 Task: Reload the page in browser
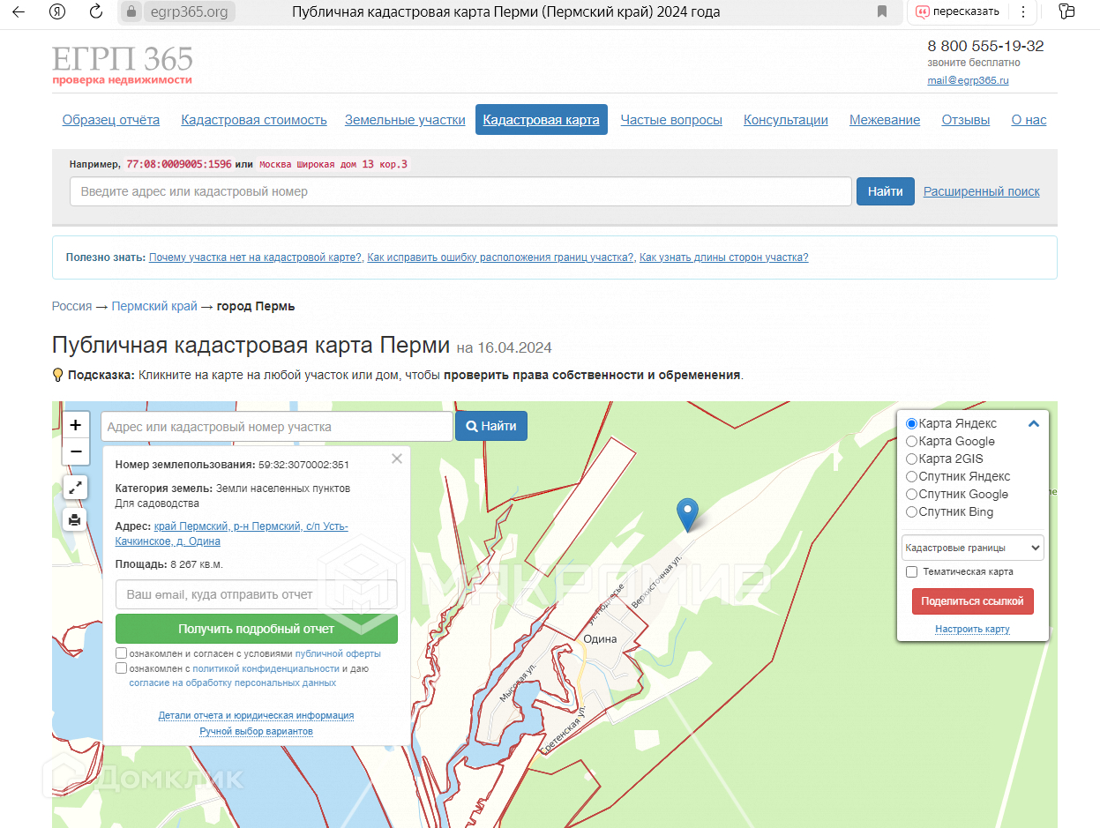96,11
